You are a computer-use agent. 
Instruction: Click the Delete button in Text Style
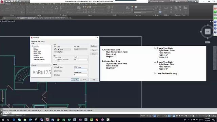[x=94, y=54]
